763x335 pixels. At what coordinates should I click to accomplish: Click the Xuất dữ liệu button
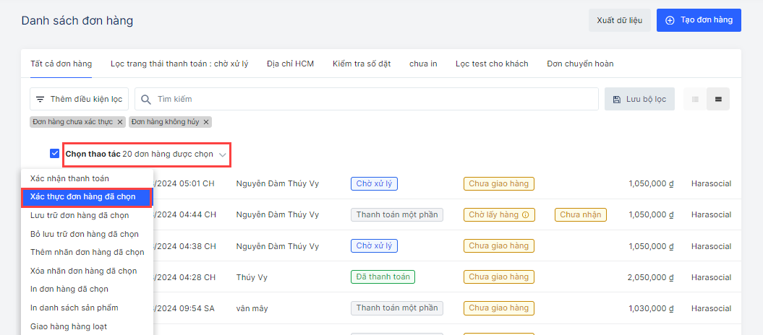coord(620,20)
